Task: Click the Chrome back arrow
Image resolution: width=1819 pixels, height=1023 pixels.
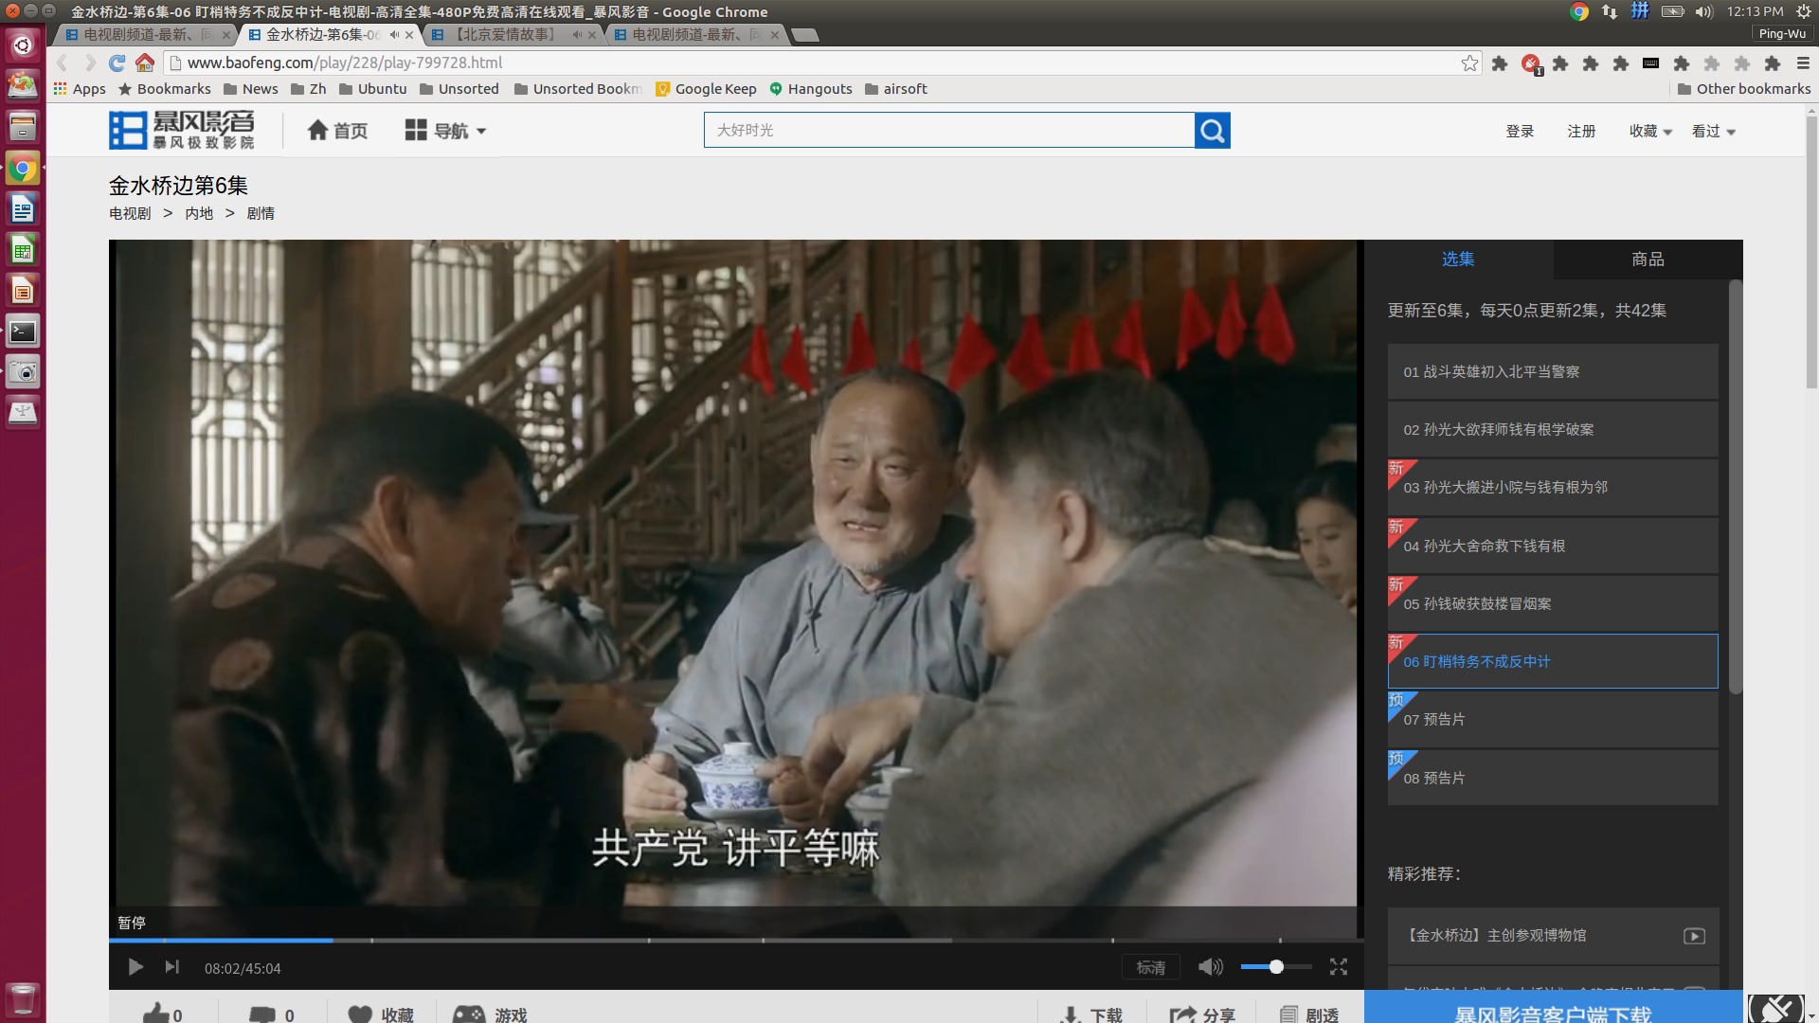Action: coord(63,63)
